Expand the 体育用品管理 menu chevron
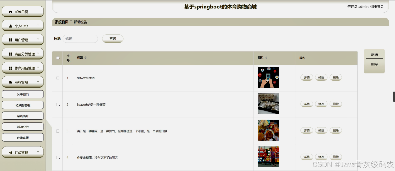The height and width of the screenshot is (171, 395). pyautogui.click(x=38, y=67)
